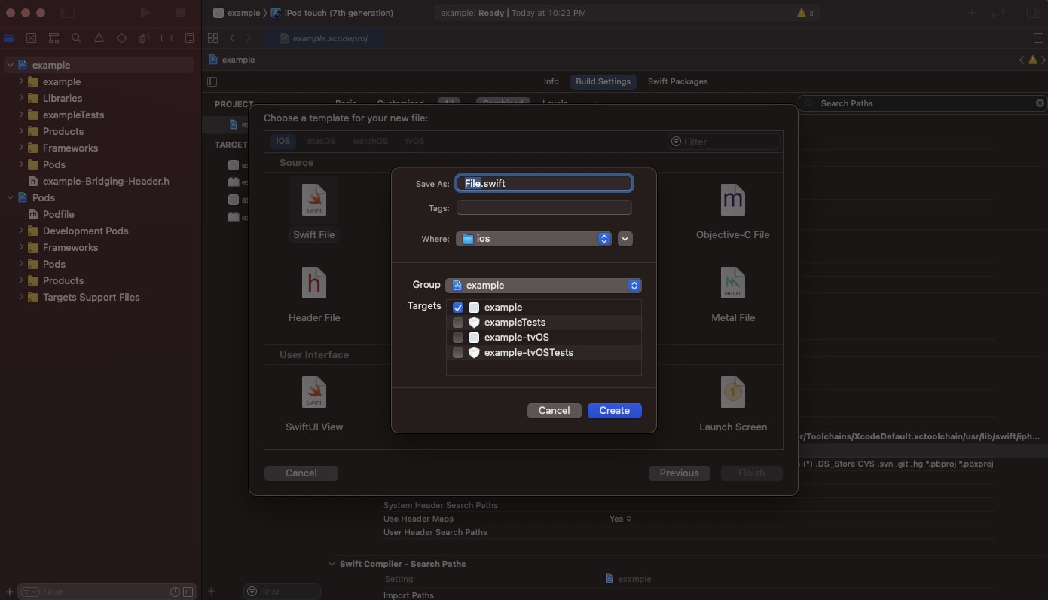Uncheck the example target checkbox
The height and width of the screenshot is (600, 1048).
pyautogui.click(x=458, y=308)
